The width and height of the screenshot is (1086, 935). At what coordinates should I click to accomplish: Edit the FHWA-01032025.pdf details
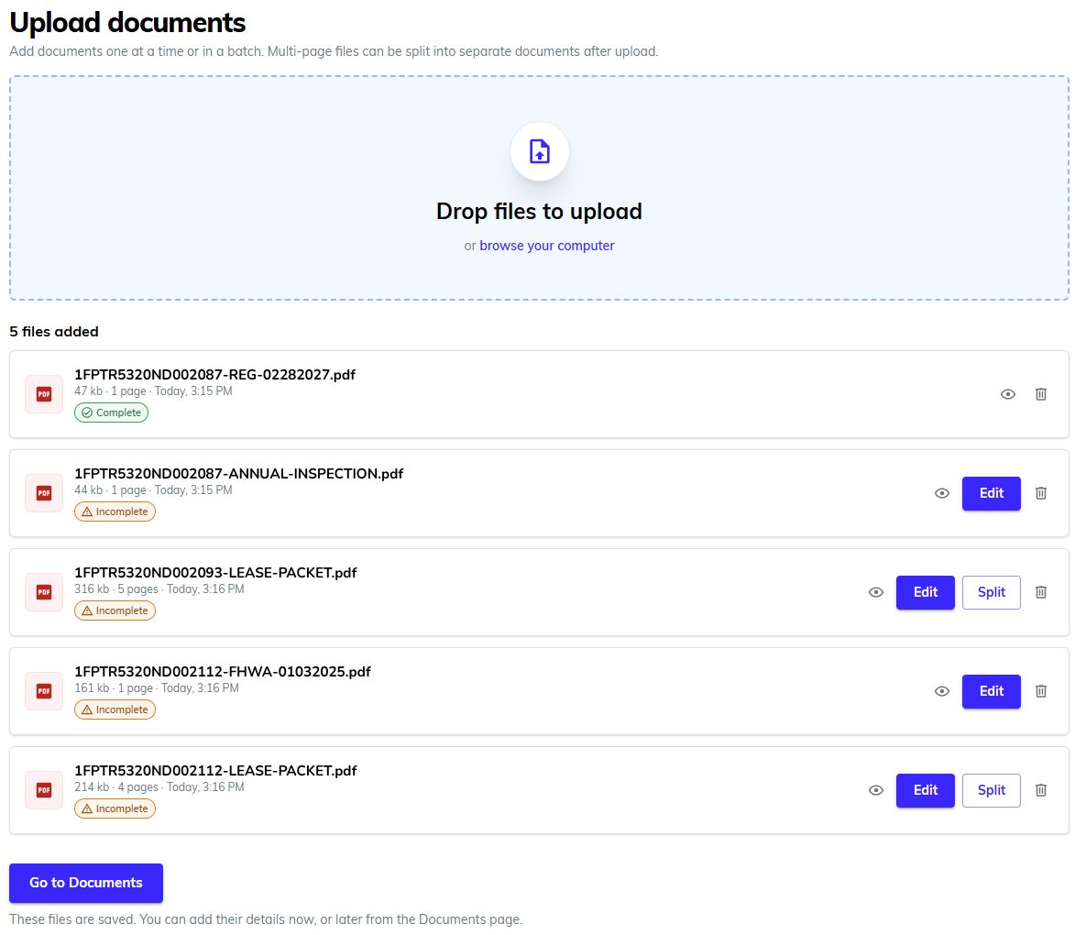click(991, 691)
